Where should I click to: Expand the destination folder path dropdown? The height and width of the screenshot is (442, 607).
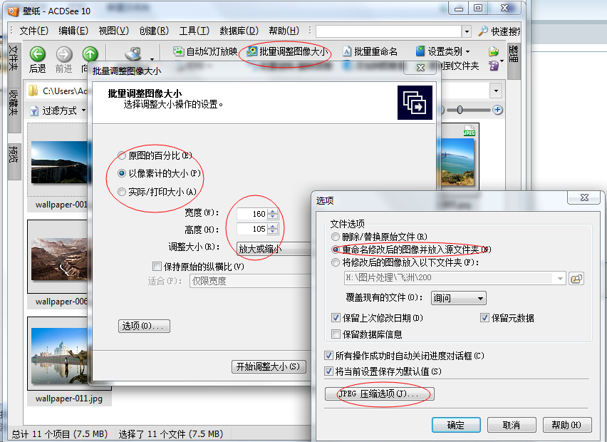560,278
